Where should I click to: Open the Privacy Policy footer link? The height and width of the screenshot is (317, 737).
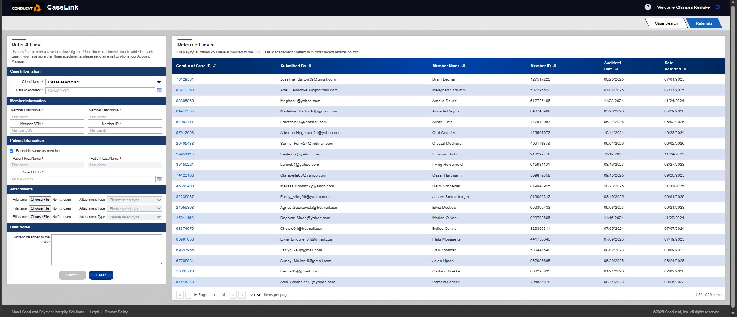116,312
